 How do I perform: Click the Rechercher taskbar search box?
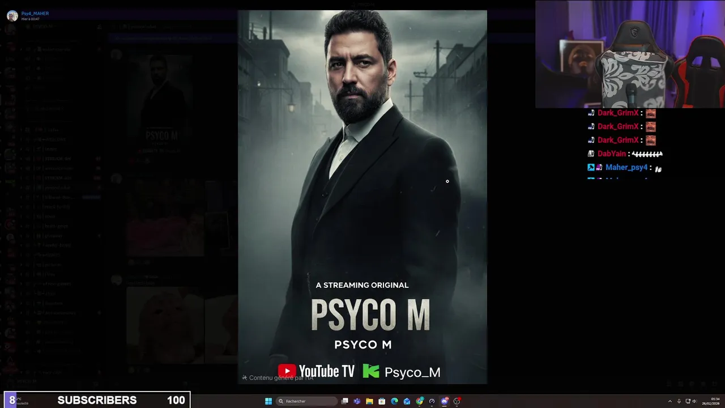(306, 401)
